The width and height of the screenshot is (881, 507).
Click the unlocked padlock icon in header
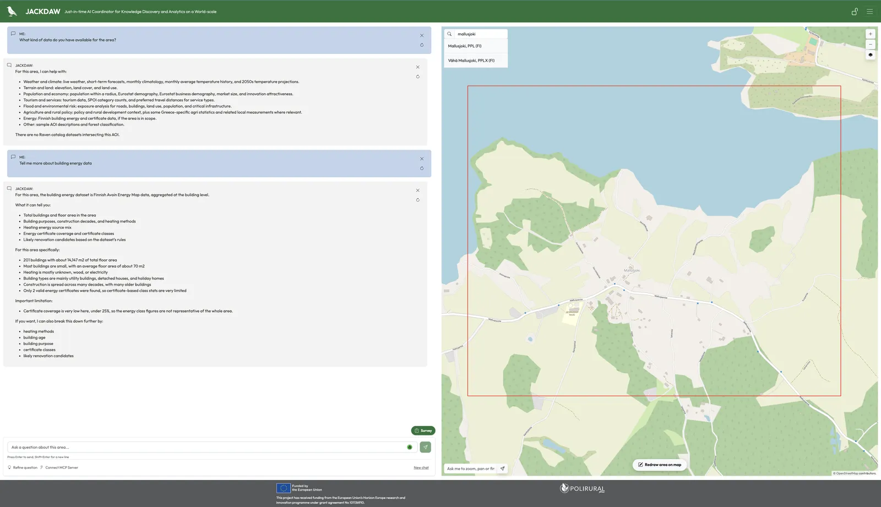pyautogui.click(x=855, y=12)
